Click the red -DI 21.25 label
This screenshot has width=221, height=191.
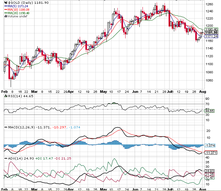(x=63, y=159)
